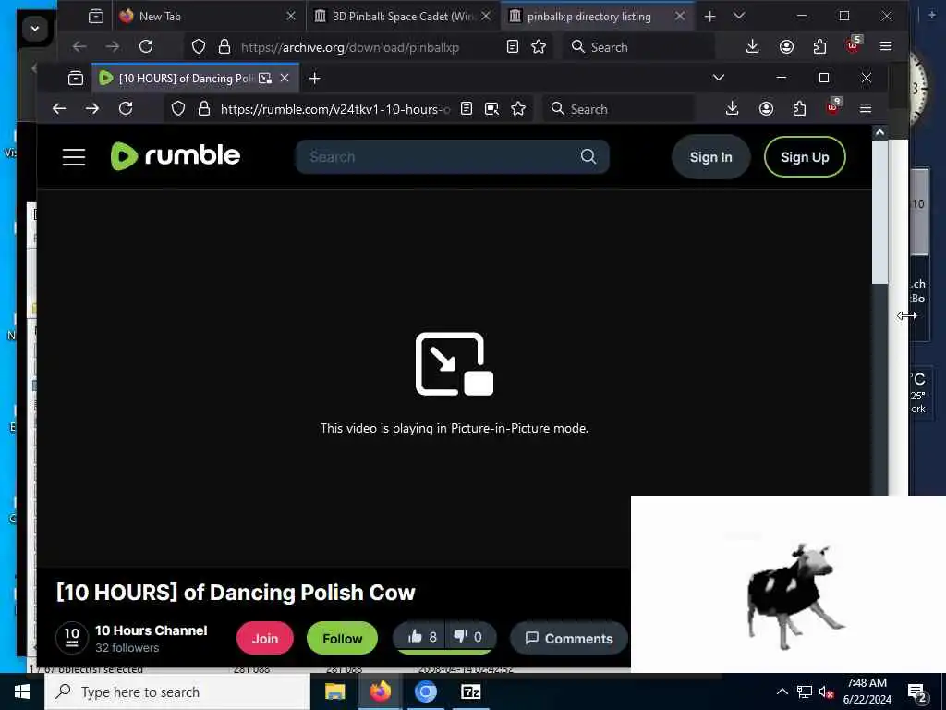Viewport: 946px width, 710px height.
Task: Open Firefox from the taskbar
Action: click(x=380, y=692)
